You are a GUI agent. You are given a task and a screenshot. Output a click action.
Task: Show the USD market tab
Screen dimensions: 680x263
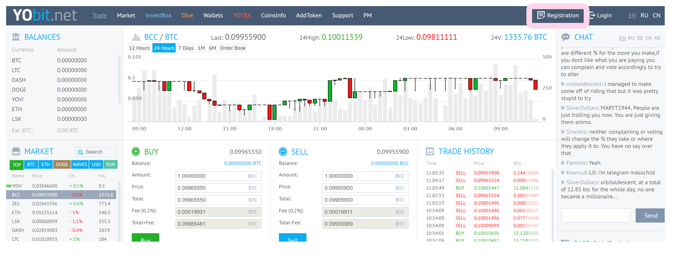coord(96,165)
